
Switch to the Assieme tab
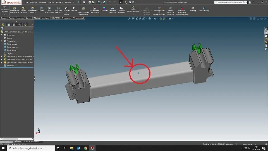20,18
